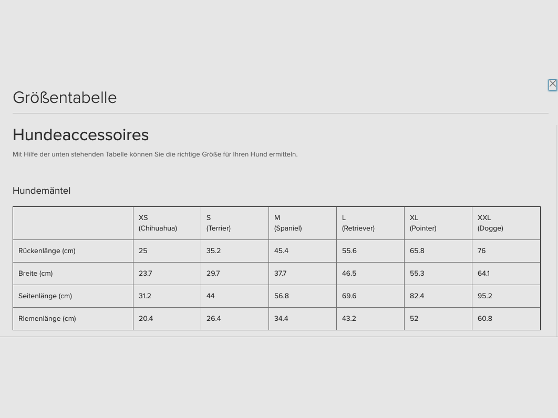Image resolution: width=558 pixels, height=418 pixels.
Task: Select the S (Terrier) column header
Action: (x=219, y=223)
